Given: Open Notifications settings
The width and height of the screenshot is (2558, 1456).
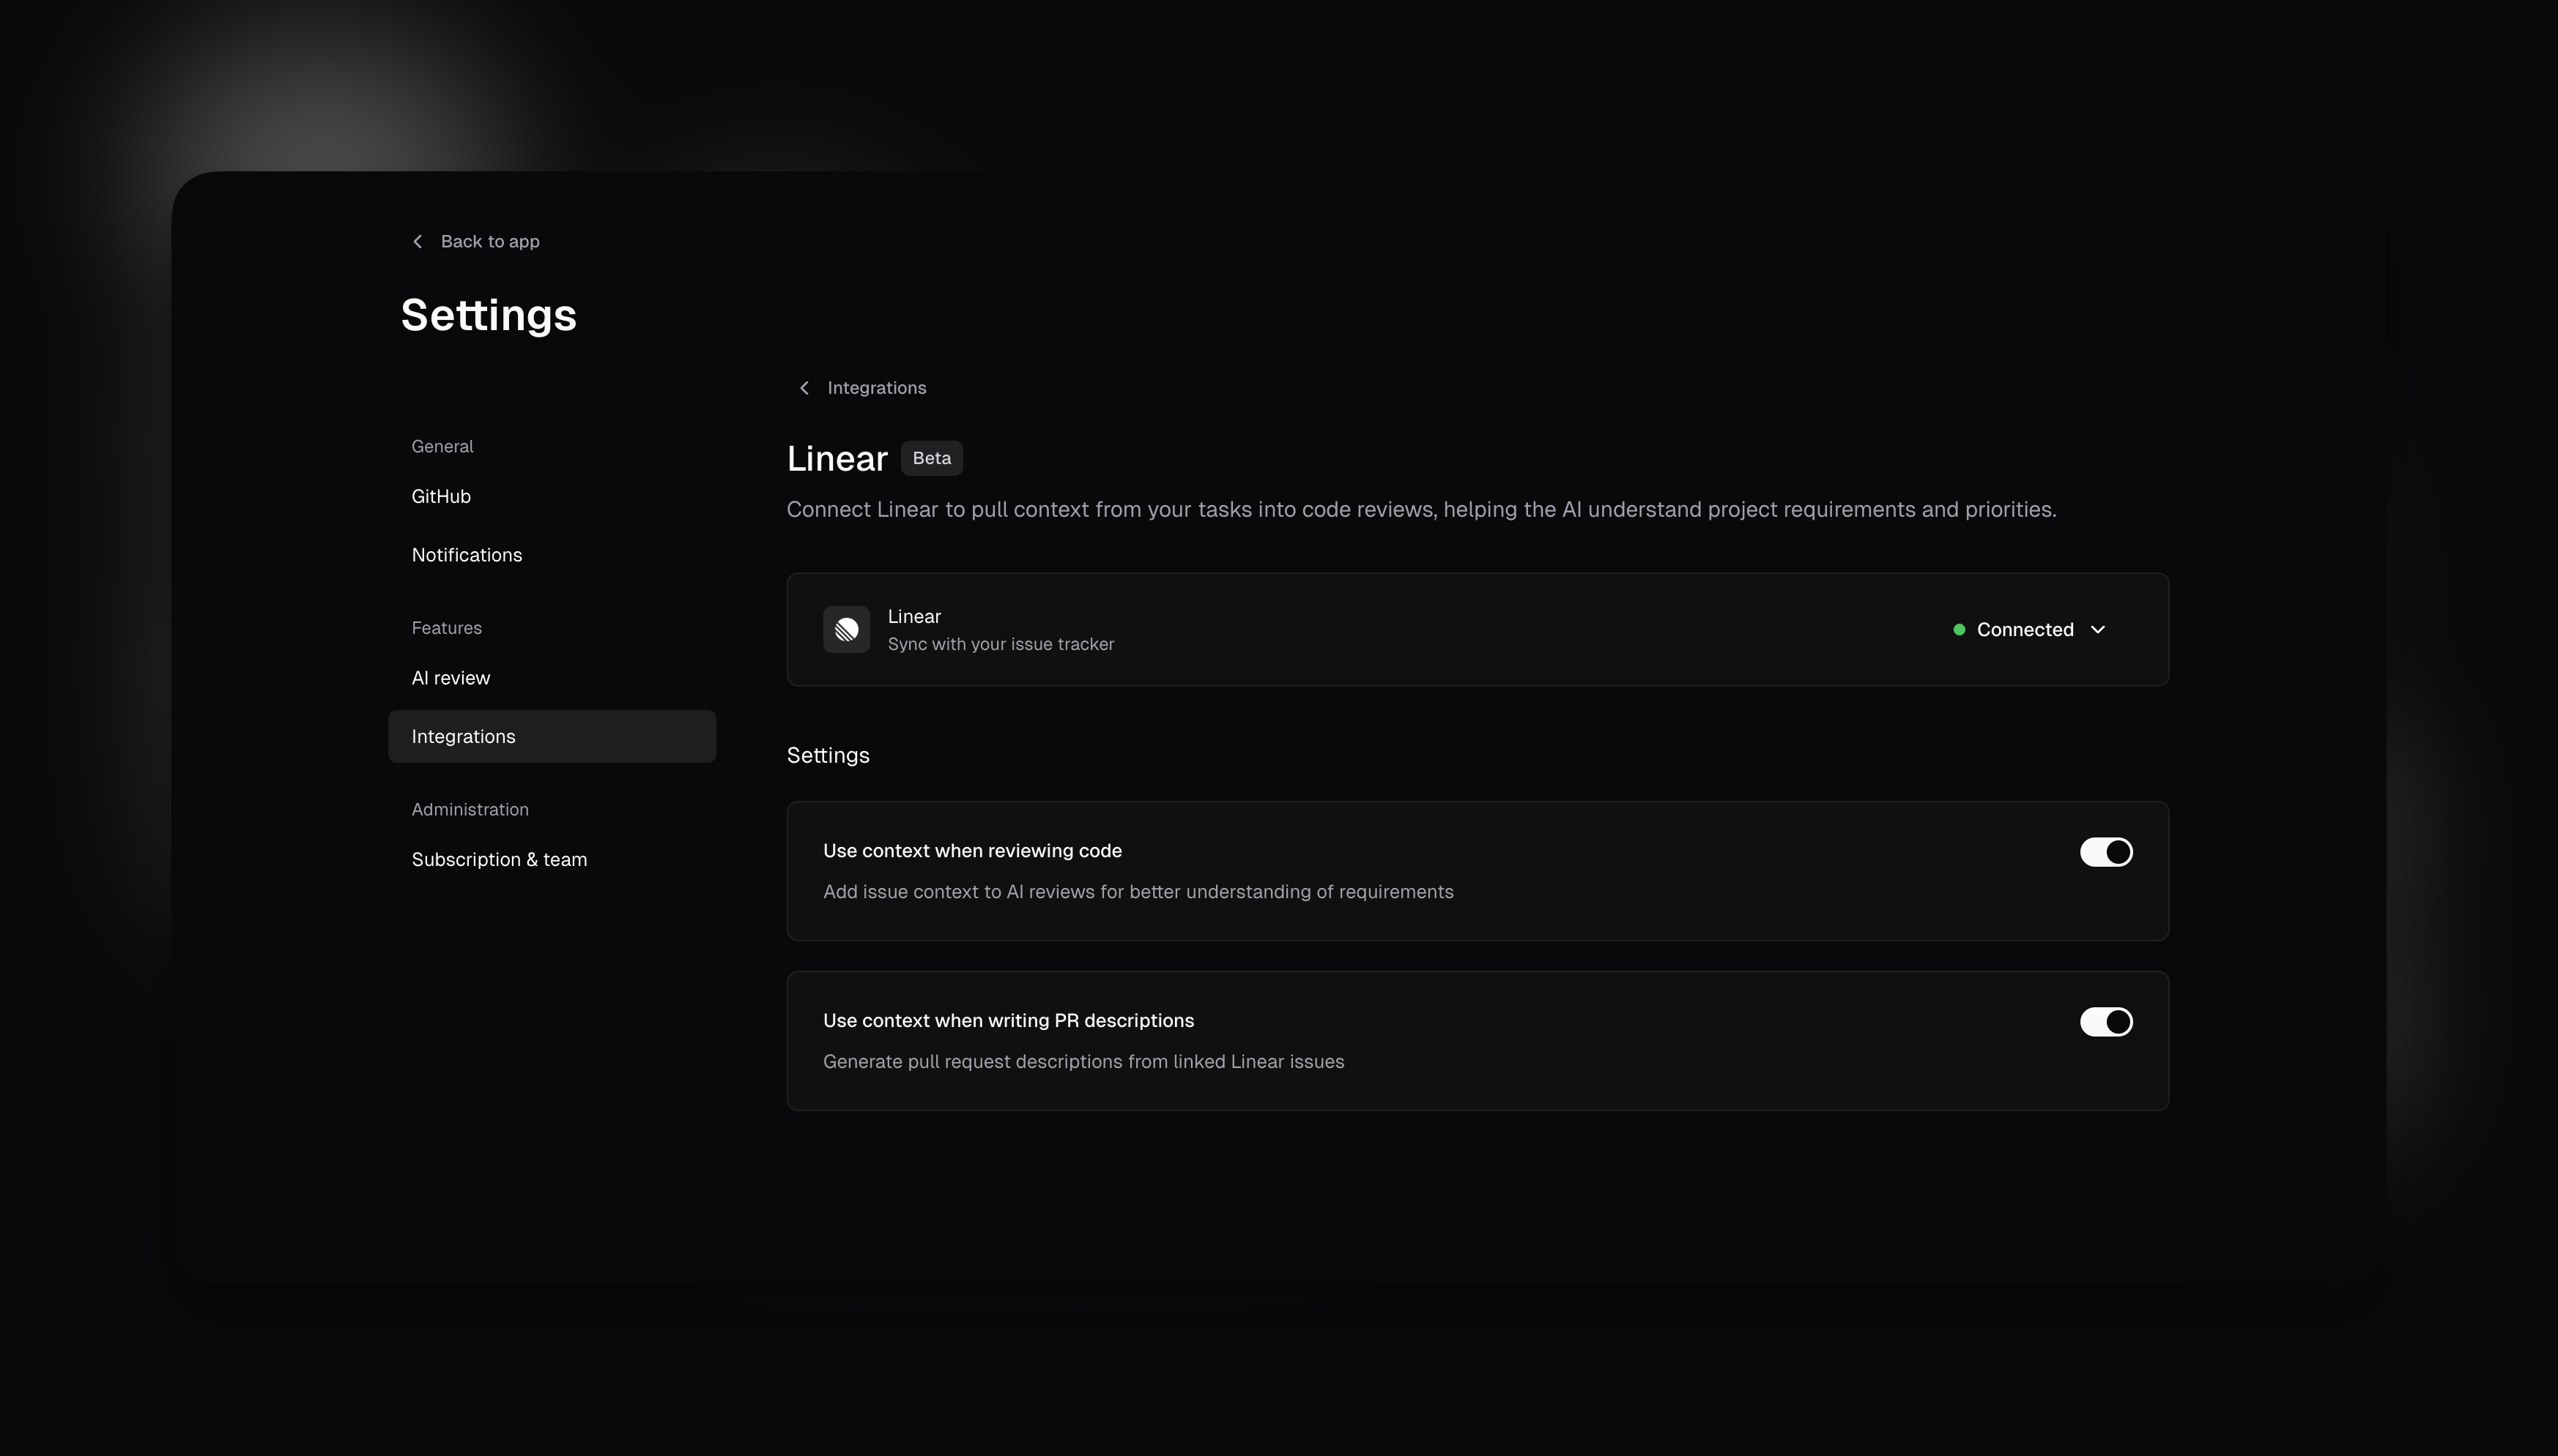Looking at the screenshot, I should coord(466,555).
